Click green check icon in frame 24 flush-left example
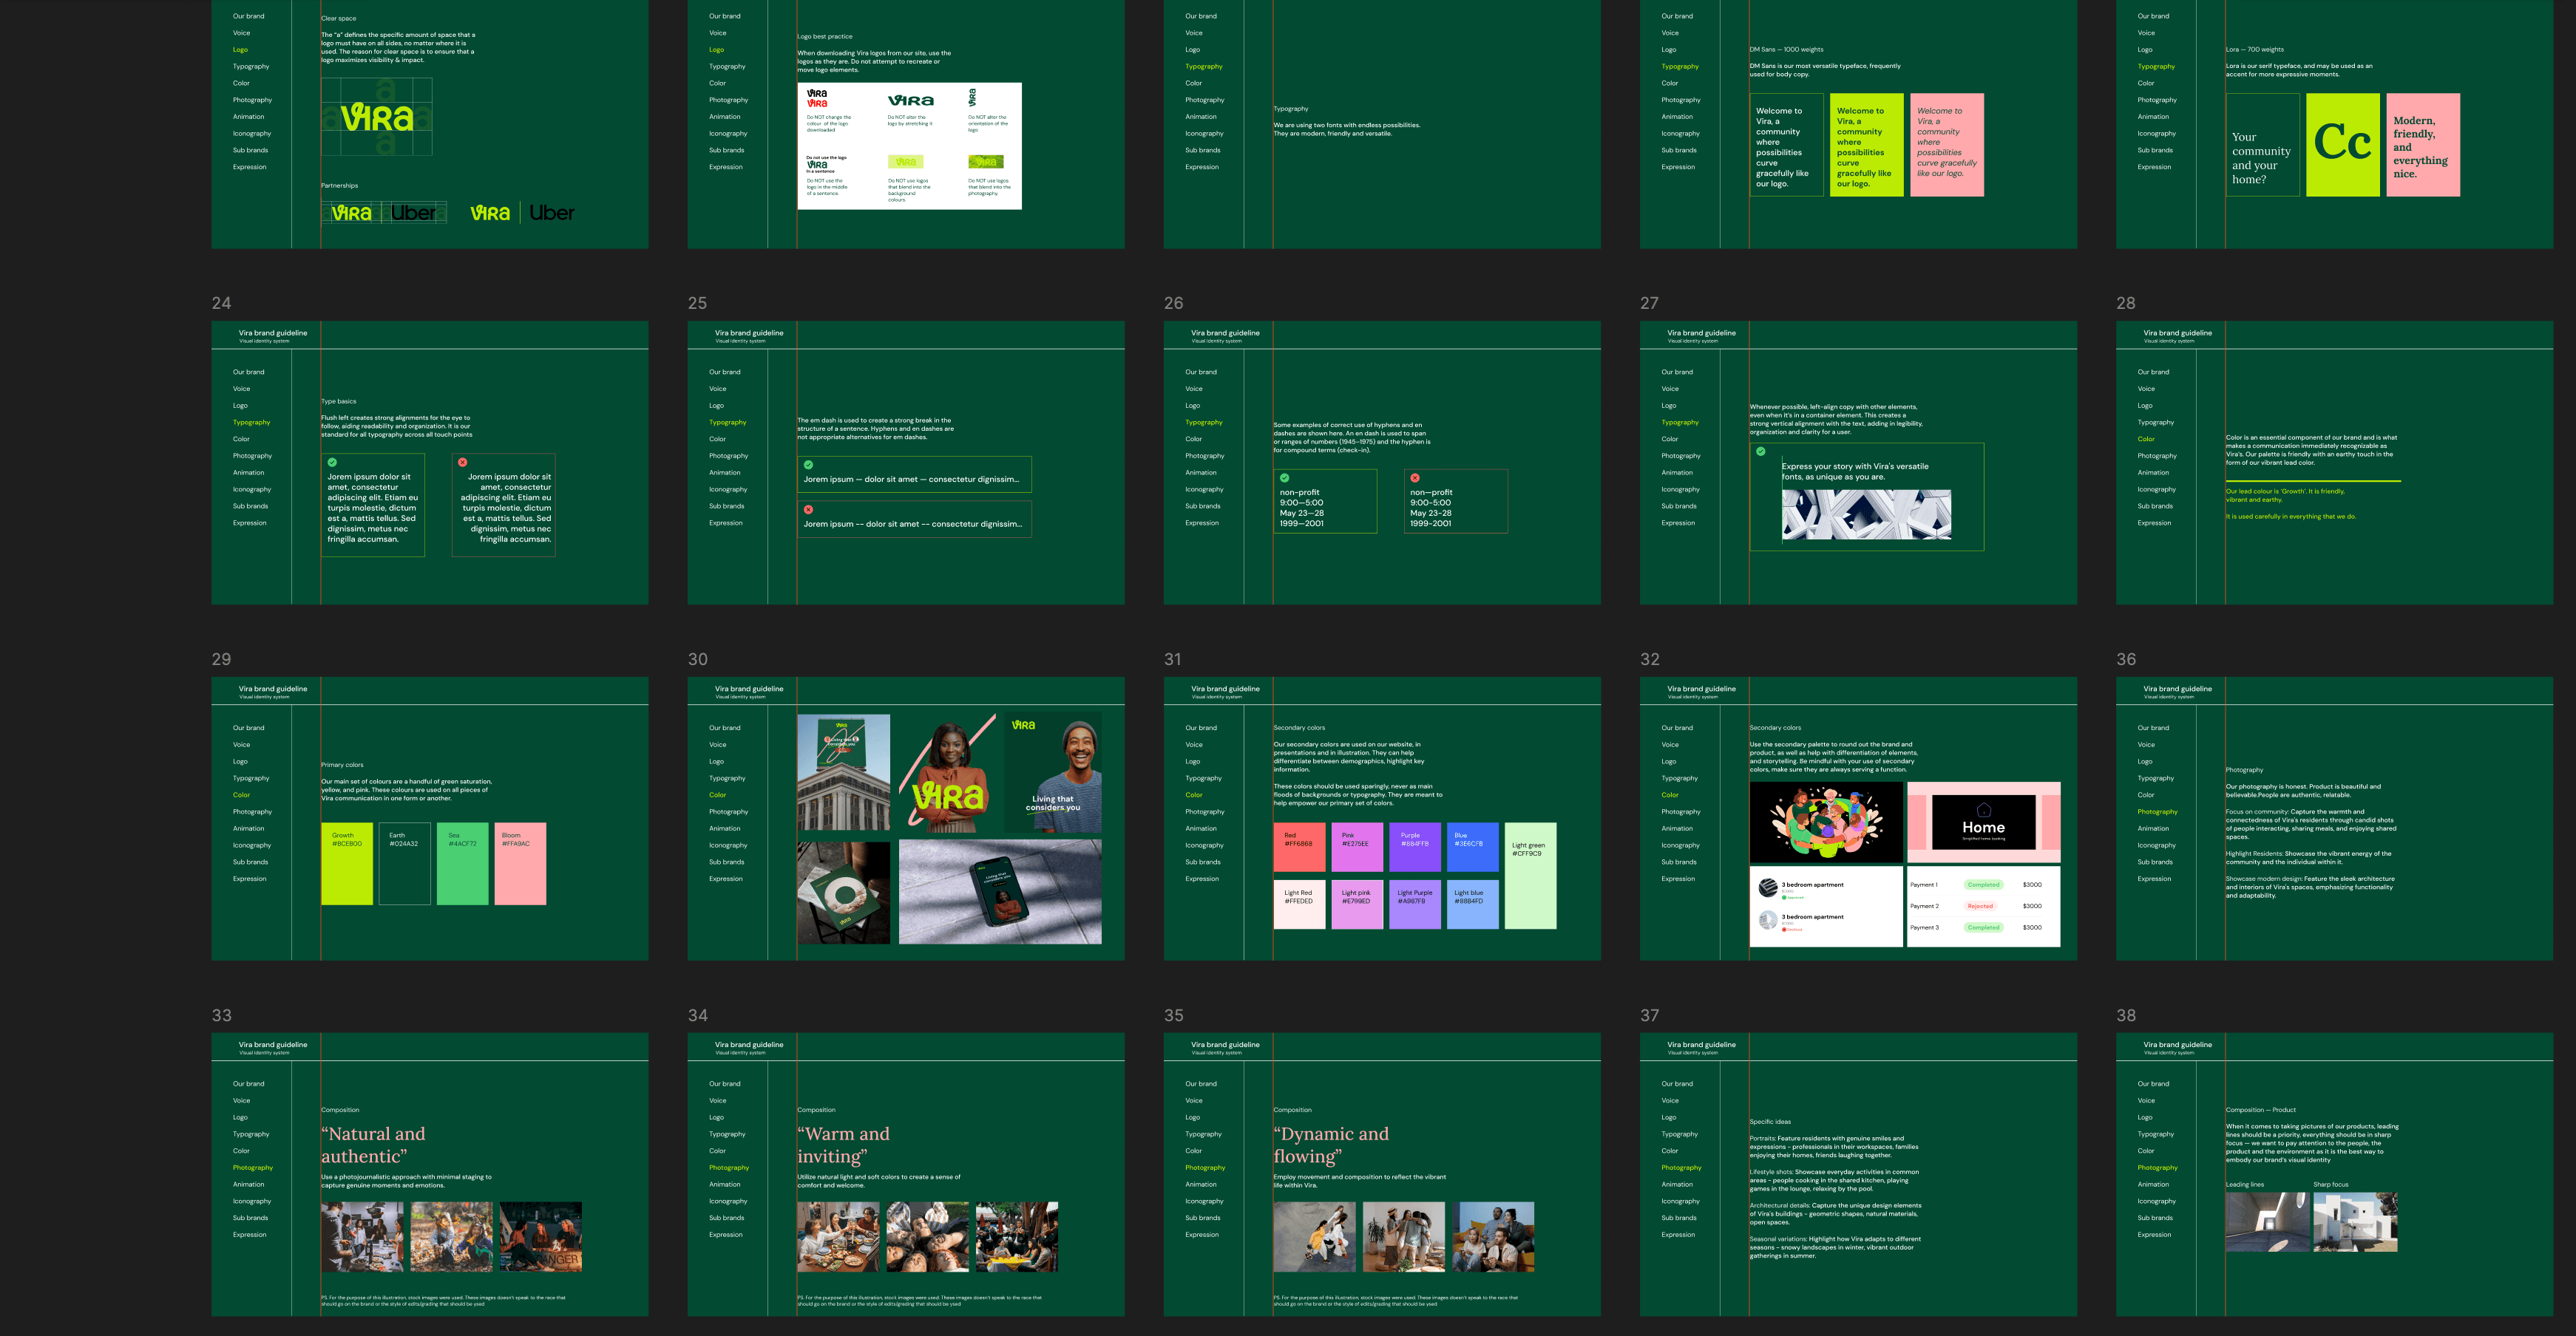Image resolution: width=2576 pixels, height=1336 pixels. (332, 463)
